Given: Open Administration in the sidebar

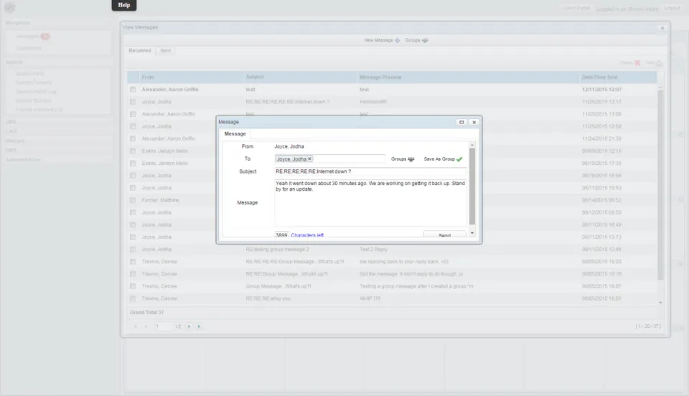Looking at the screenshot, I should coord(23,160).
